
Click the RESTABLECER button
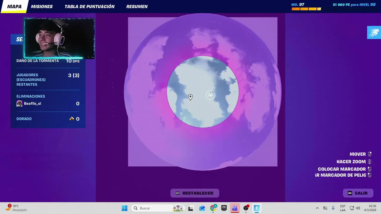coord(195,193)
